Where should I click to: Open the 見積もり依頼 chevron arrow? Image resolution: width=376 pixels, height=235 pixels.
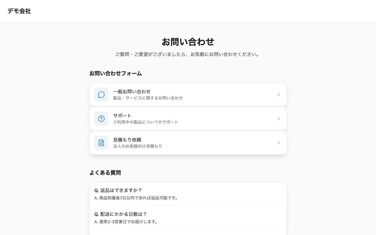[x=279, y=143]
